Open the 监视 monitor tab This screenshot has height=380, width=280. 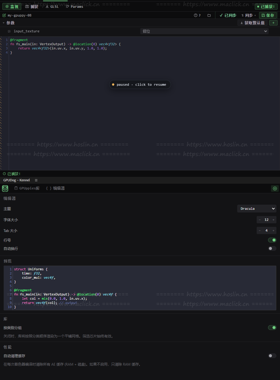(x=12, y=6)
